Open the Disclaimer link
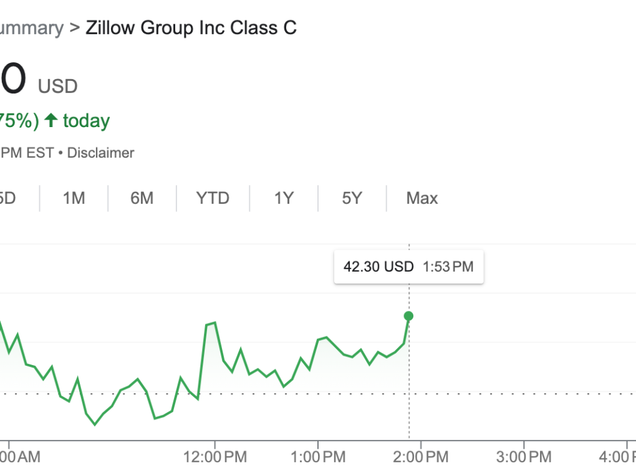 point(100,153)
